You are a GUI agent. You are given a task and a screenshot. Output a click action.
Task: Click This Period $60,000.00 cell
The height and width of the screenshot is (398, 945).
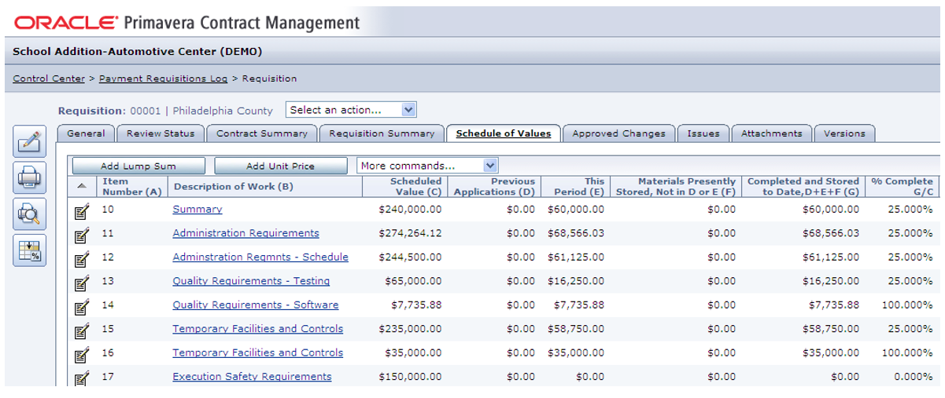tap(576, 210)
